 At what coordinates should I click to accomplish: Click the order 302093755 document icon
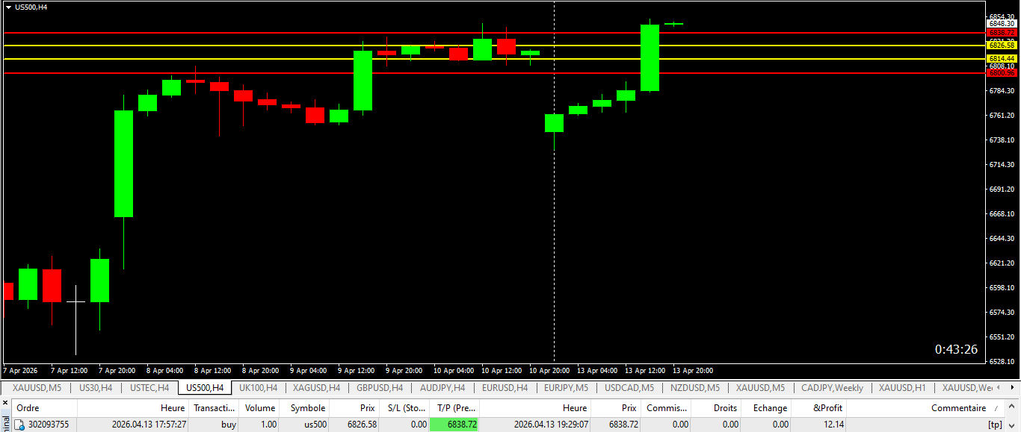pyautogui.click(x=20, y=425)
